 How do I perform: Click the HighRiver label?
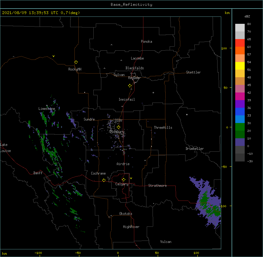131,227
